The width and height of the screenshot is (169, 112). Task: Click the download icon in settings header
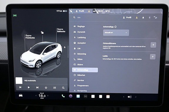click(x=137, y=18)
